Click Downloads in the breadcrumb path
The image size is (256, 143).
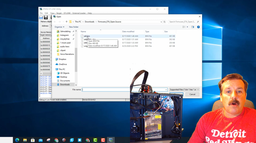pyautogui.click(x=89, y=22)
